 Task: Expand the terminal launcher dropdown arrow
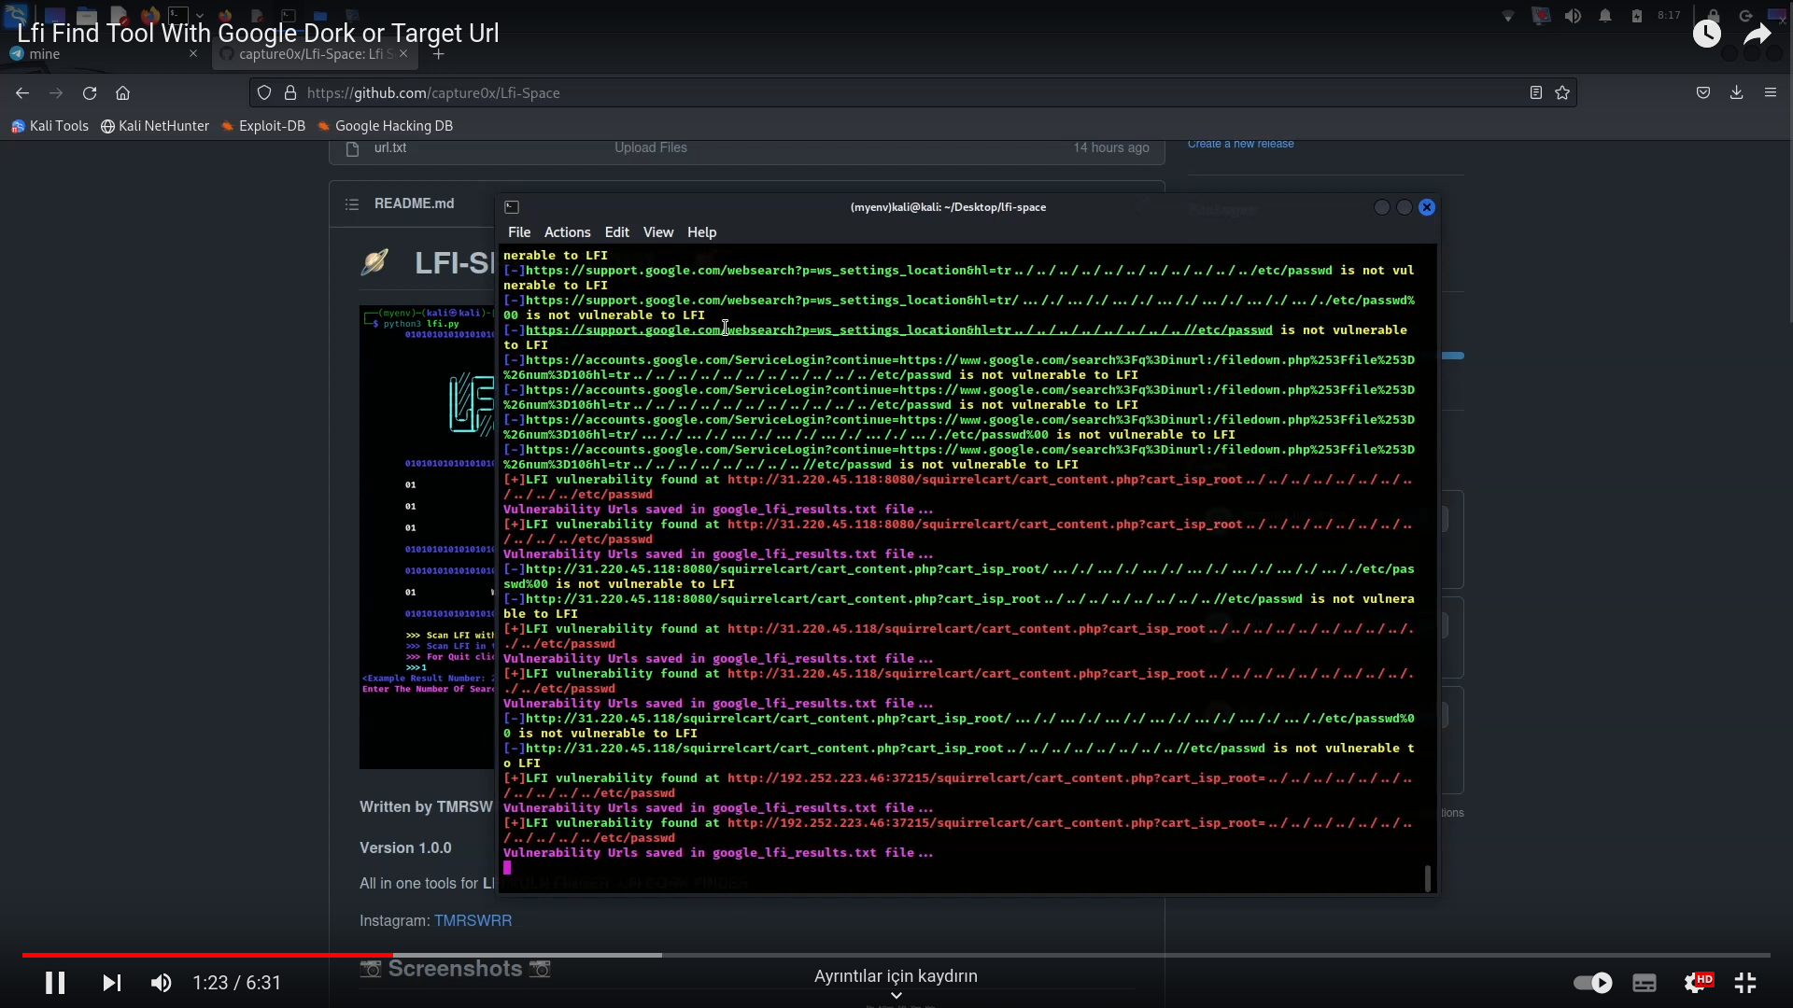coord(199,16)
